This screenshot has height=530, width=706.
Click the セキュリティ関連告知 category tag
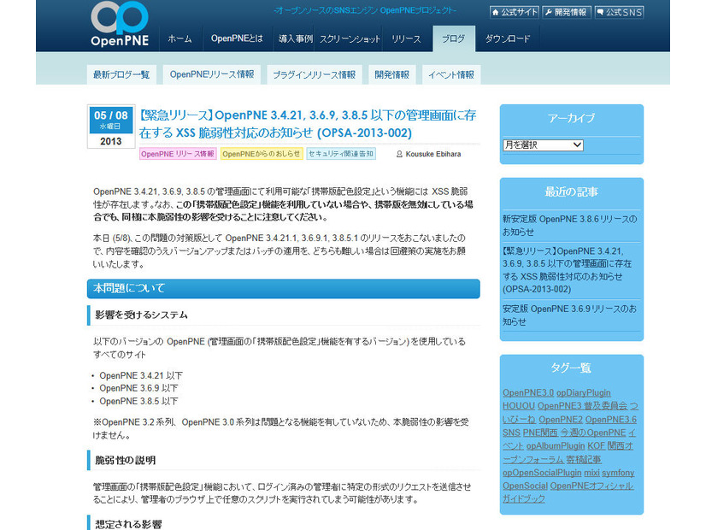(x=340, y=154)
